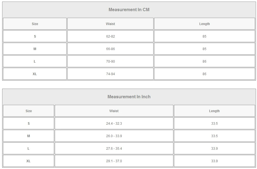
Task: Click the S size cell in the Inch table
Action: pos(29,124)
